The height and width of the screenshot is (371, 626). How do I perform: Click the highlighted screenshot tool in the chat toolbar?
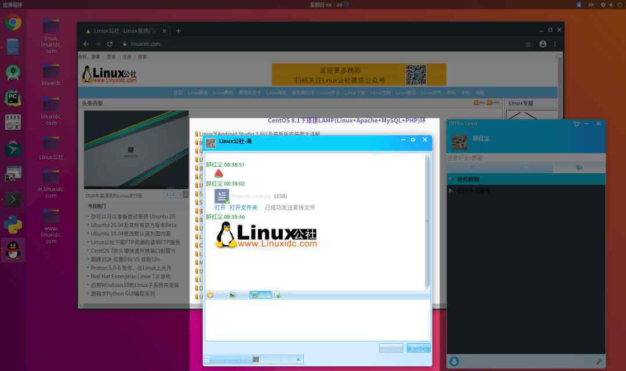(x=261, y=294)
